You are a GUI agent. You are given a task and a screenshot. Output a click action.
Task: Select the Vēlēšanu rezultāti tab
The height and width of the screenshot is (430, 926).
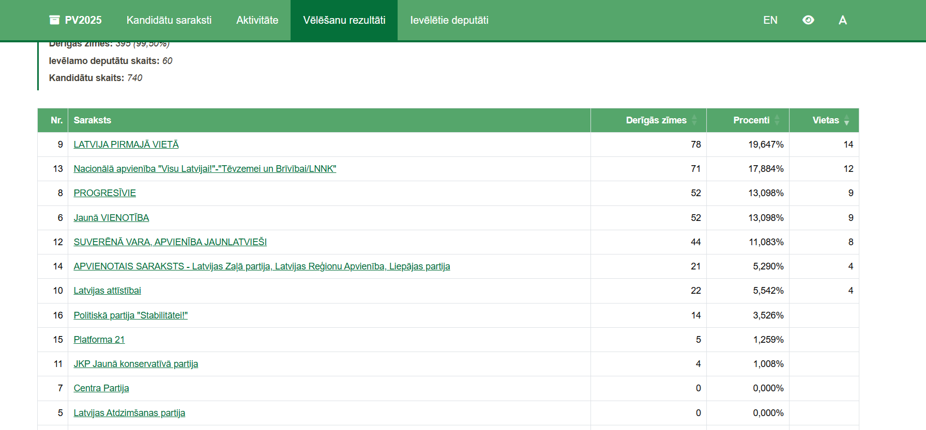coord(344,20)
